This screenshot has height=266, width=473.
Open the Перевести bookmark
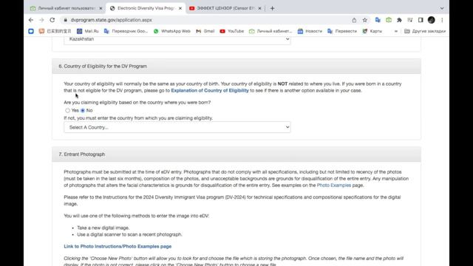click(x=342, y=31)
